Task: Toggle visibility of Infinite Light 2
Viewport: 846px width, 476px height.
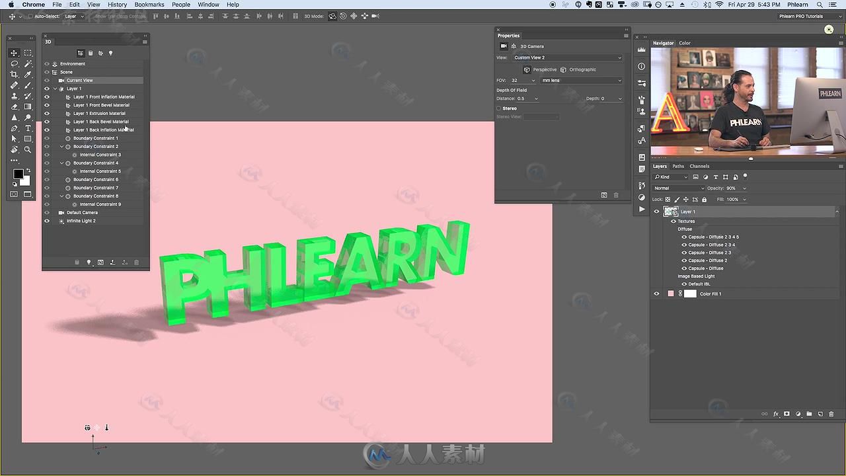Action: (47, 221)
